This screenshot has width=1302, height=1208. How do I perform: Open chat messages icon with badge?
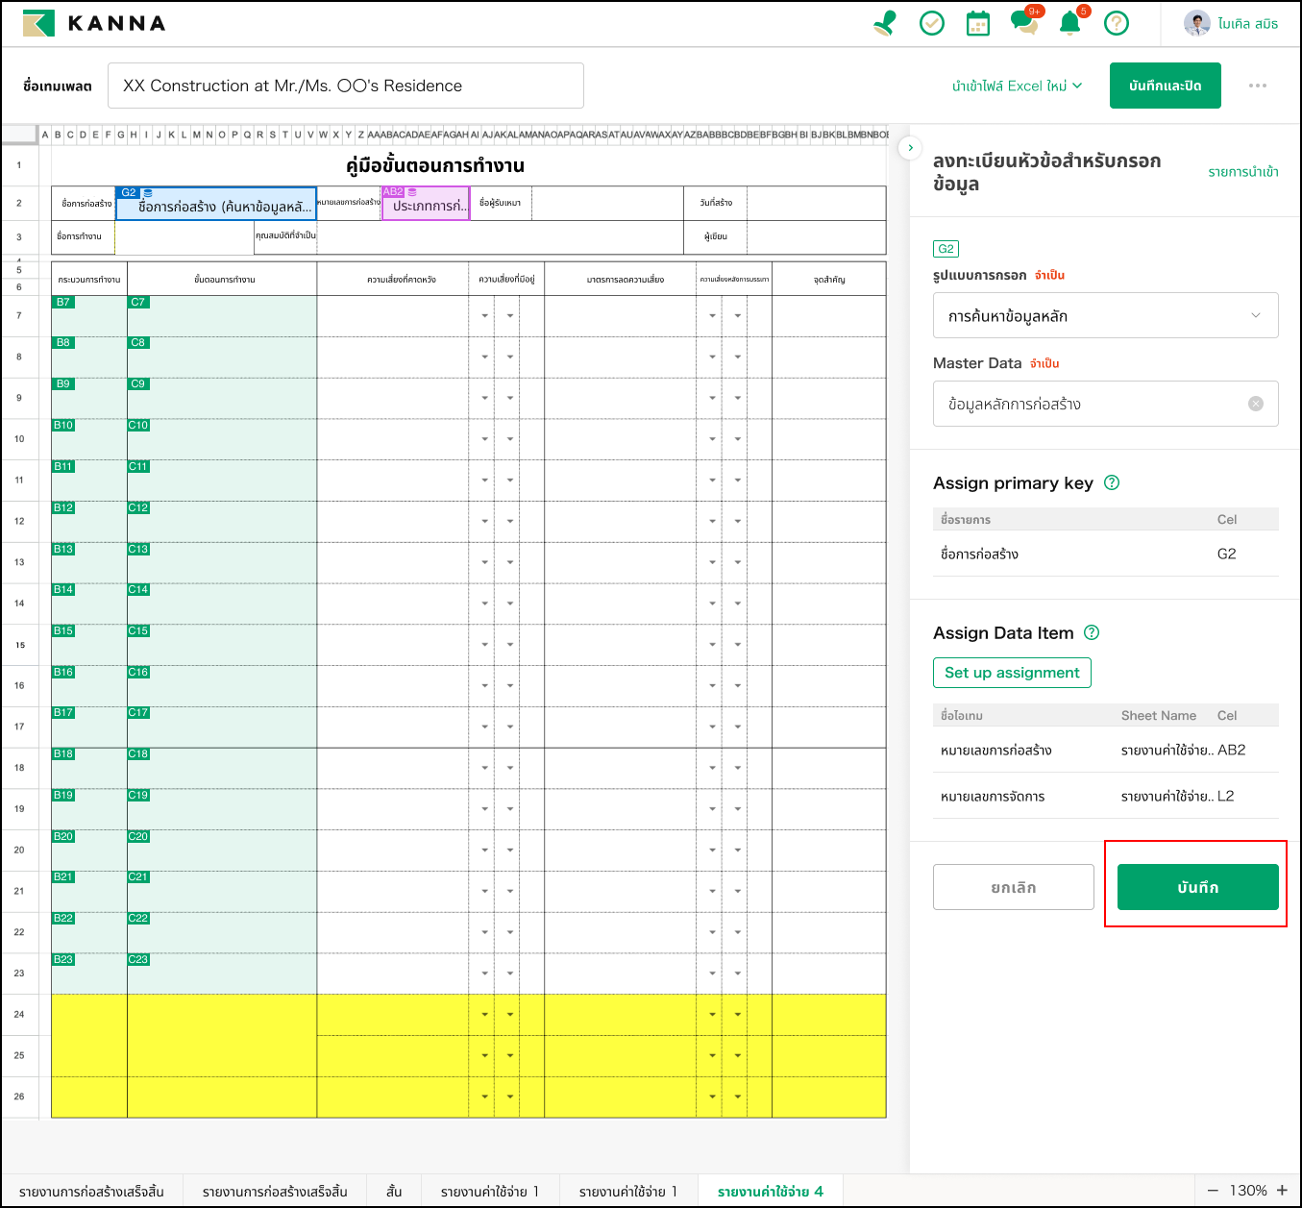click(1024, 23)
